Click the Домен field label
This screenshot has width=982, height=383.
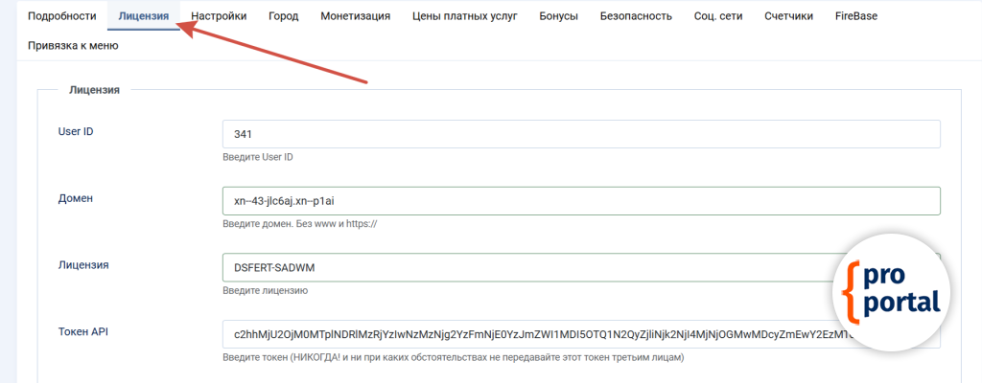75,198
